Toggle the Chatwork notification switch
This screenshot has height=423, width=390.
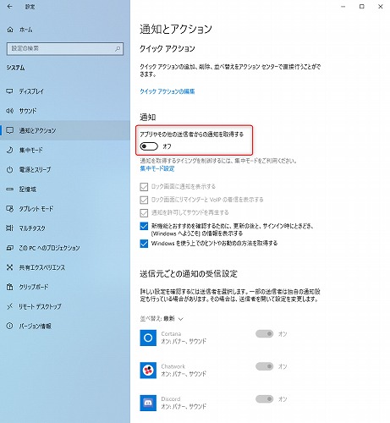pos(265,366)
